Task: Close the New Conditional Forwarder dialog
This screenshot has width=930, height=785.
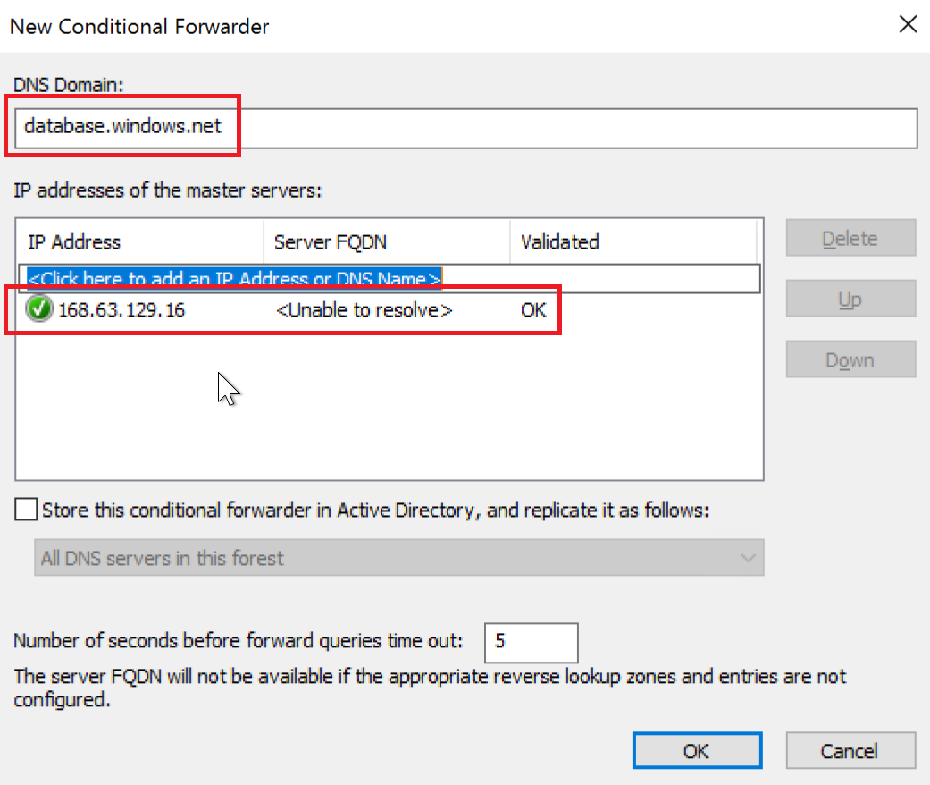Action: click(x=908, y=25)
